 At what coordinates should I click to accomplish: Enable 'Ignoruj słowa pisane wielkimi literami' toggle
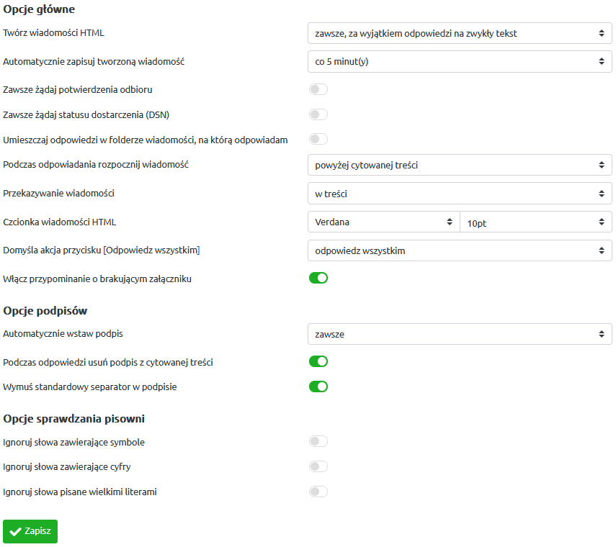[318, 492]
